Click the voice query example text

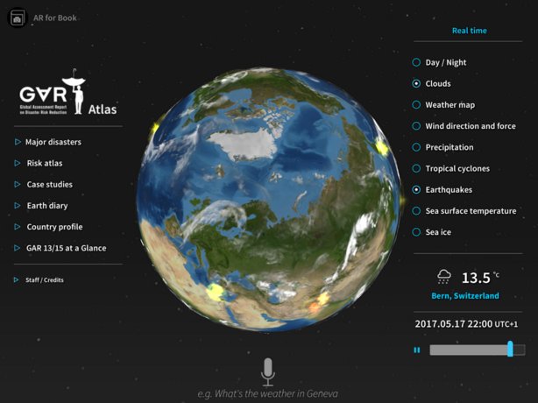click(267, 393)
